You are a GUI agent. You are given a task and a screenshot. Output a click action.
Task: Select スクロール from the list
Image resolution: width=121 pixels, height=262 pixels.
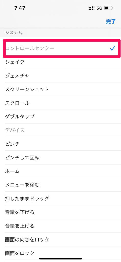[x=60, y=103]
